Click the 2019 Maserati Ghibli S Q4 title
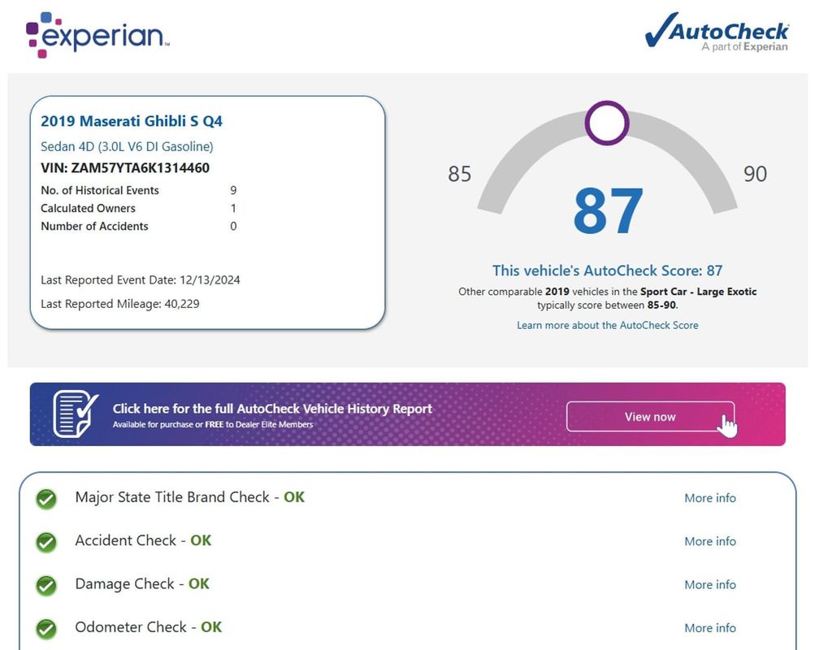This screenshot has height=650, width=832. (132, 122)
